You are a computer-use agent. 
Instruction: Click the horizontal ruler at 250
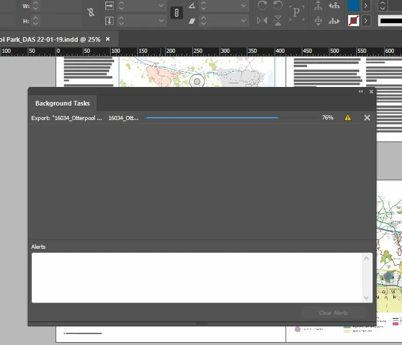pos(198,51)
